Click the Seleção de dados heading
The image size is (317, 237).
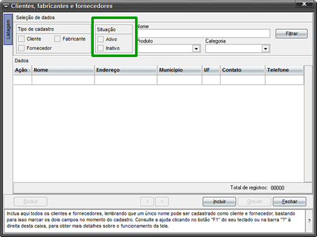tap(36, 18)
